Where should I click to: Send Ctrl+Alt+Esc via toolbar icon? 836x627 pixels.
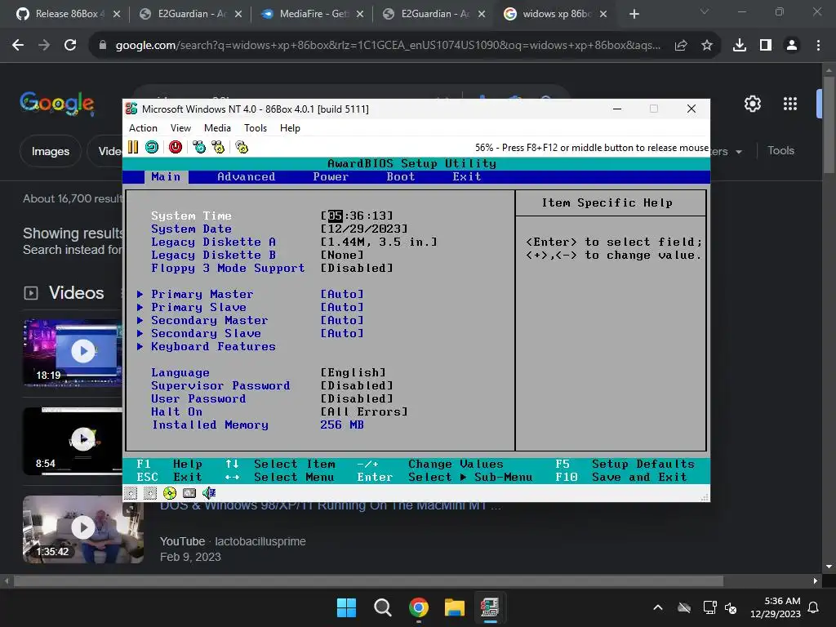click(218, 147)
